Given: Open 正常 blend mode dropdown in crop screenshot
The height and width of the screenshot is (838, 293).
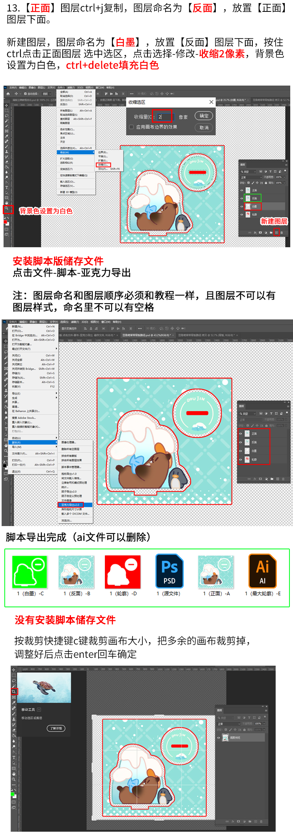Looking at the screenshot, I should tap(229, 724).
